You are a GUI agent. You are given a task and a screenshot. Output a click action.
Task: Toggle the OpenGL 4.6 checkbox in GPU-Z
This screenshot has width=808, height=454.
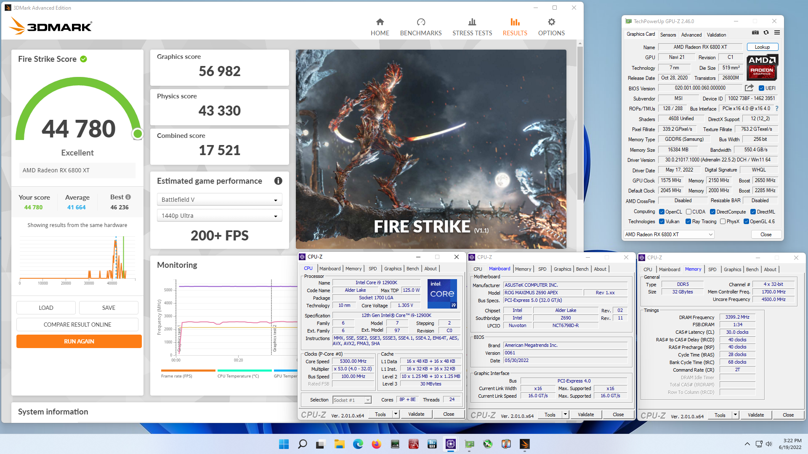746,222
